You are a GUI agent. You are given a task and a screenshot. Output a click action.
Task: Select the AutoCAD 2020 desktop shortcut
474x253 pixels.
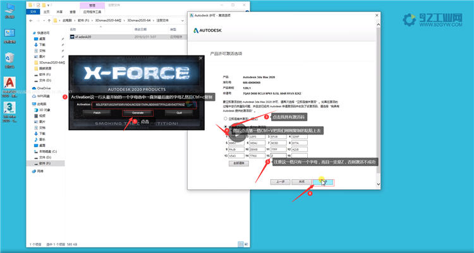coord(9,87)
